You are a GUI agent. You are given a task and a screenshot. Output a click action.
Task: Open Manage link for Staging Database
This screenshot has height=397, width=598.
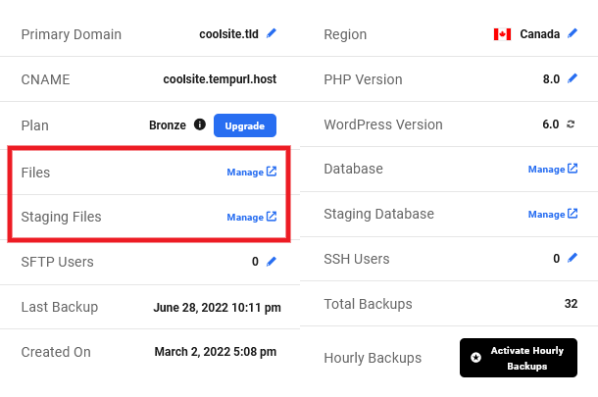tap(553, 214)
